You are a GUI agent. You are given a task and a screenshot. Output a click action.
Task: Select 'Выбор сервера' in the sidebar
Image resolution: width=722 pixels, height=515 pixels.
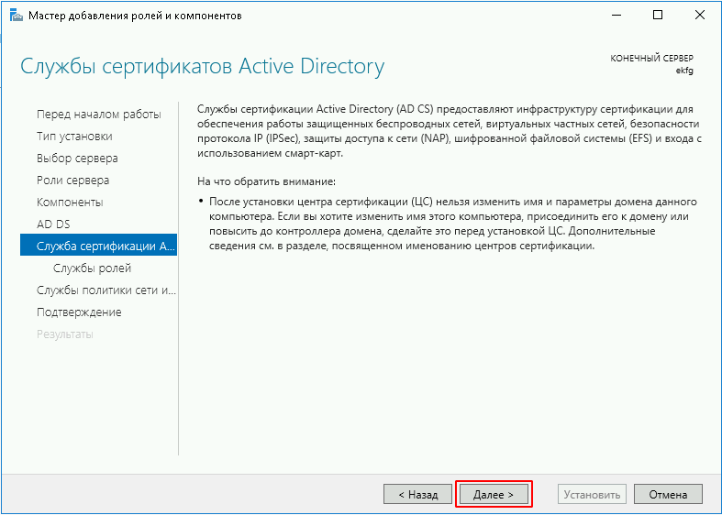pos(77,158)
